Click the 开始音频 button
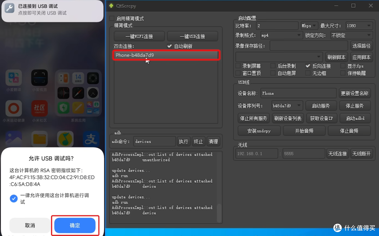Viewport: 379px width, 236px height. (x=304, y=131)
